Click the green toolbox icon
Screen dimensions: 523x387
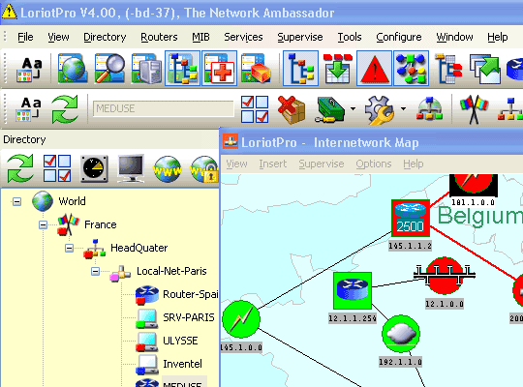click(x=330, y=109)
